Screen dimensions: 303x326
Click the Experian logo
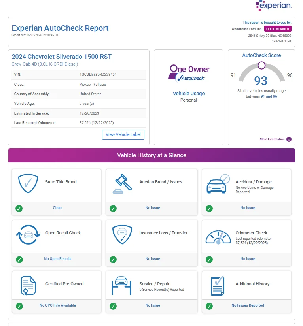tap(274, 5)
